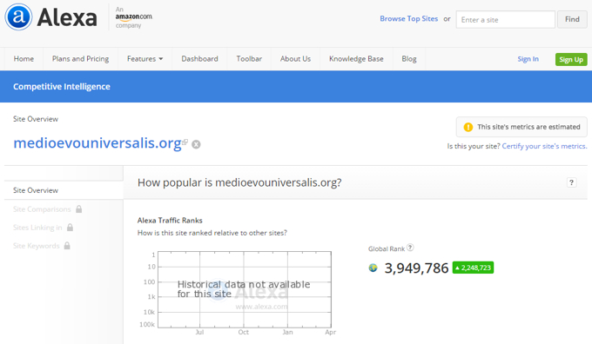592x344 pixels.
Task: Click the Alexa Traffic Ranks heading
Action: tap(170, 221)
